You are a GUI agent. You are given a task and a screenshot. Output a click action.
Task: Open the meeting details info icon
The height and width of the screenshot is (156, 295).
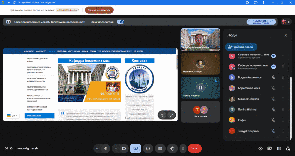click(261, 148)
